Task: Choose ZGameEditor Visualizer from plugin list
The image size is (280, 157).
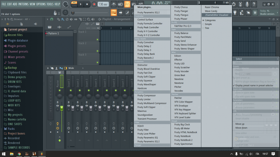Action: (217, 15)
